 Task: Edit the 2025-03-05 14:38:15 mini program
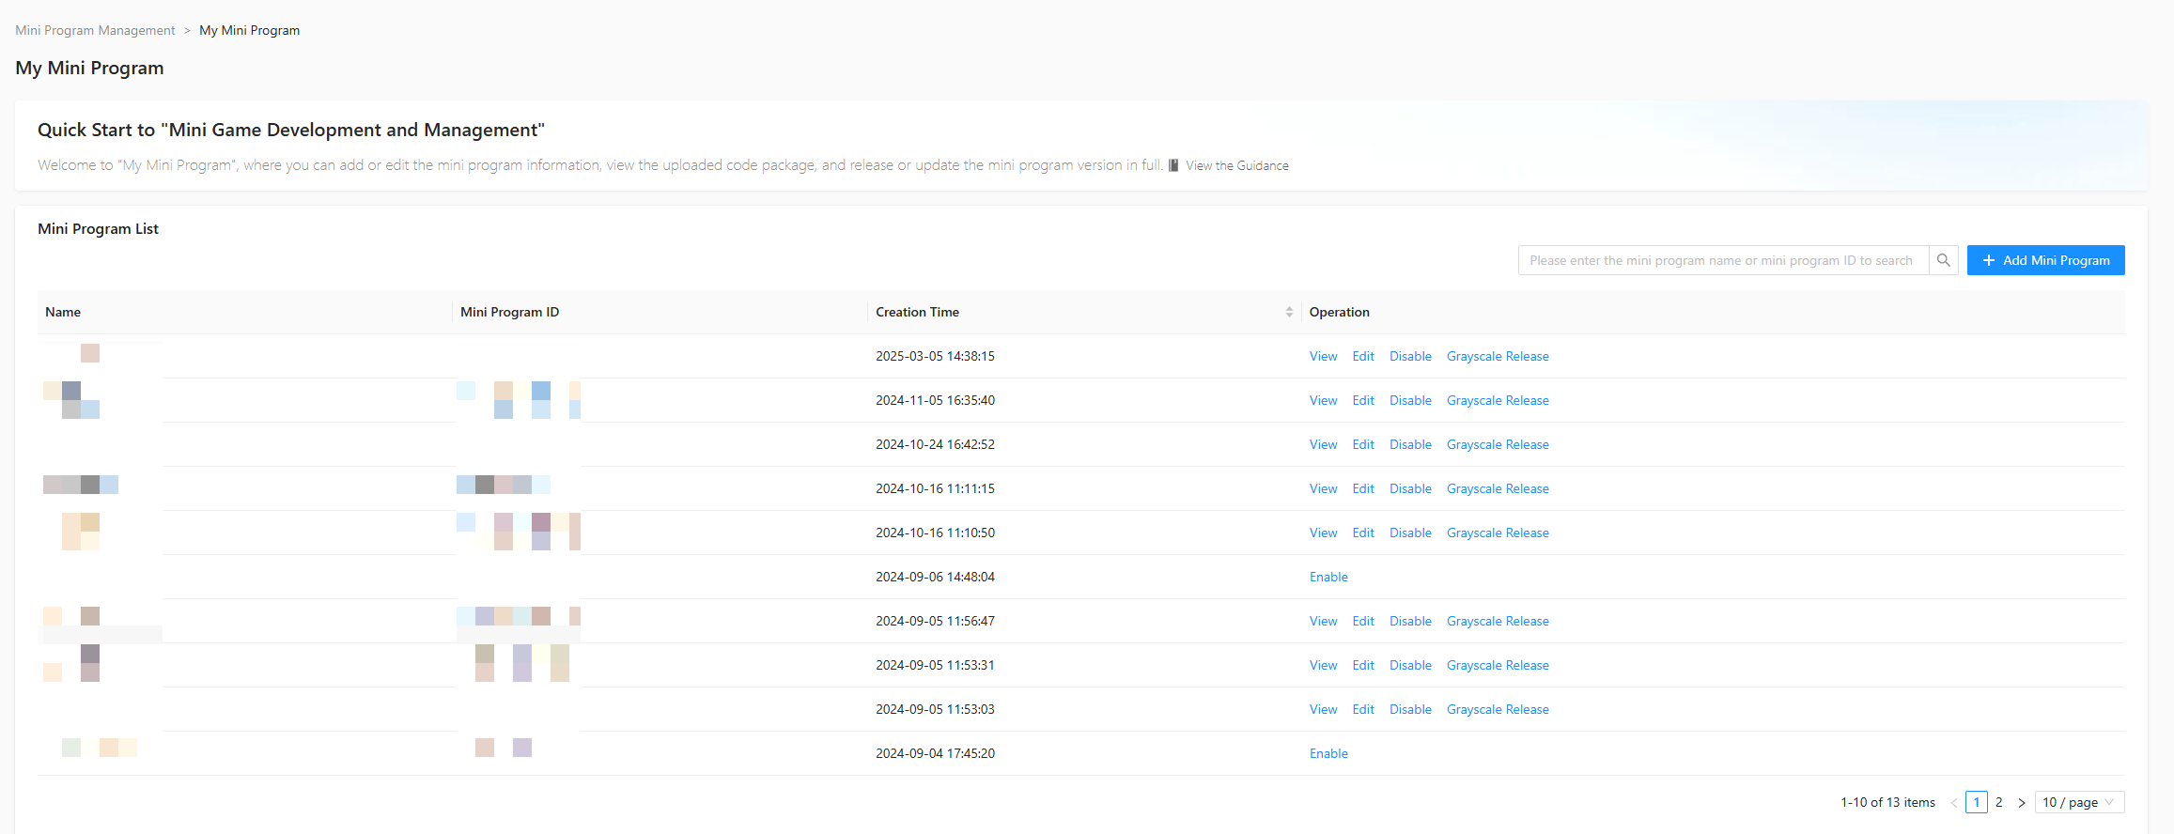(1363, 356)
